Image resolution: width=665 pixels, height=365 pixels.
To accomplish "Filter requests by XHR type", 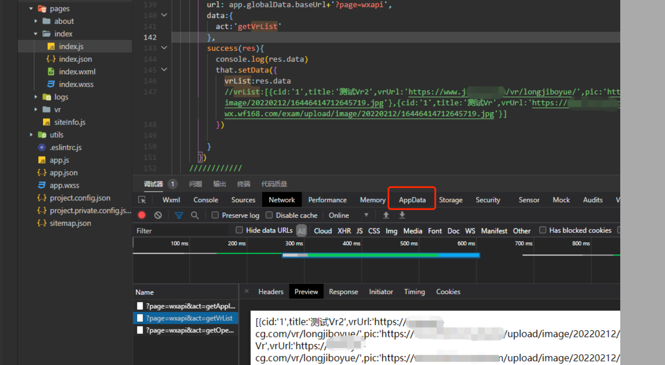I will click(x=344, y=231).
